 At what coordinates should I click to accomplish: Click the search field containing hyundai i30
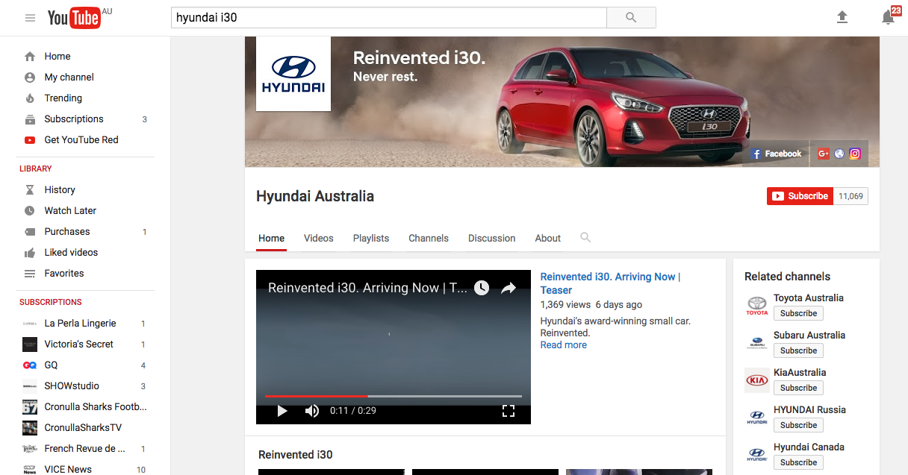pyautogui.click(x=388, y=17)
